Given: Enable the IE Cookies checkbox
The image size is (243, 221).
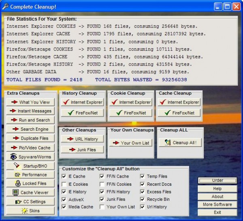Looking at the screenshot, I should point(64,184).
